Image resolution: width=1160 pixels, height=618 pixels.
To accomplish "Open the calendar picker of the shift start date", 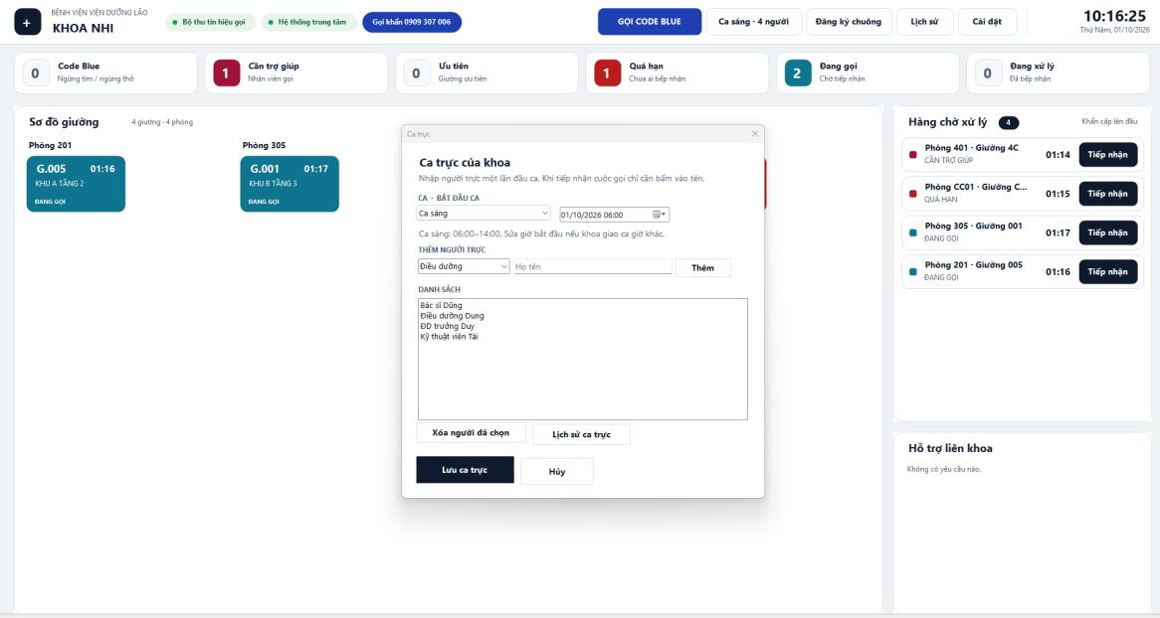I will [x=659, y=215].
